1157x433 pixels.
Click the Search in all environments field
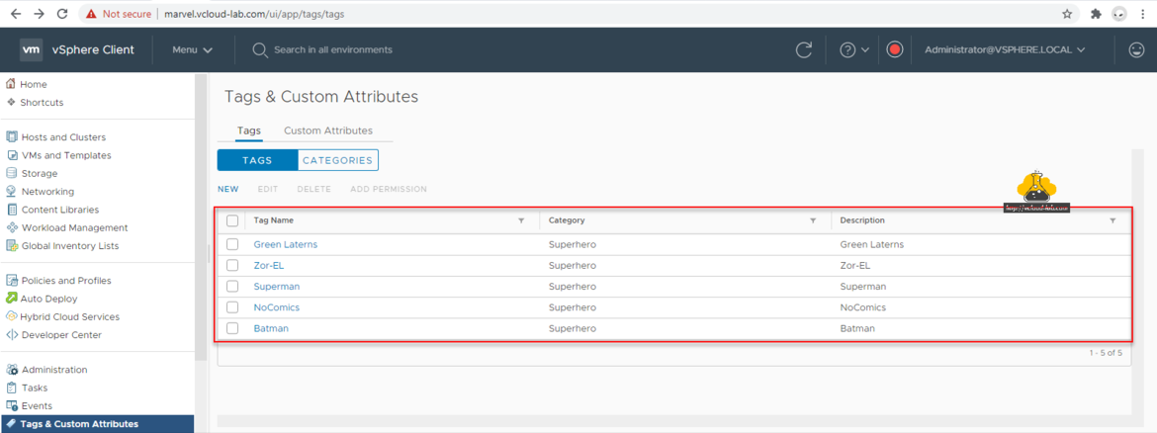pyautogui.click(x=333, y=49)
